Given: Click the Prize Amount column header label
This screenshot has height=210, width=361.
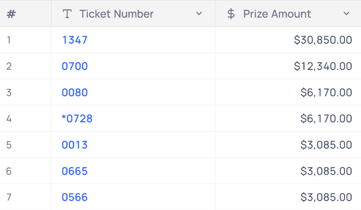Looking at the screenshot, I should coord(277,14).
